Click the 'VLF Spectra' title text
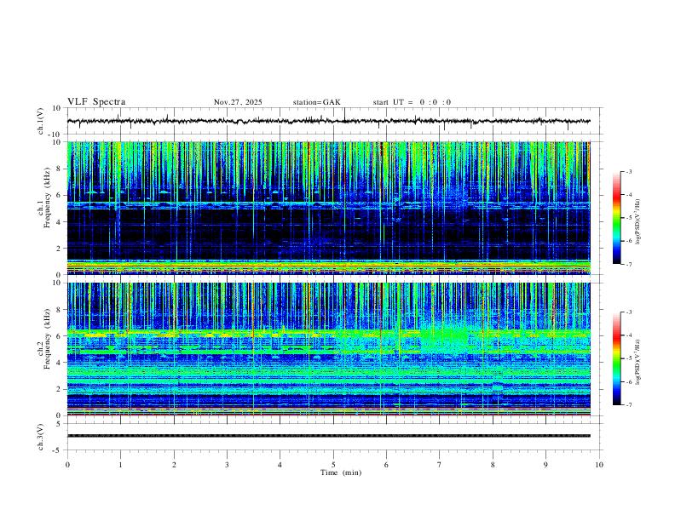 pyautogui.click(x=96, y=102)
